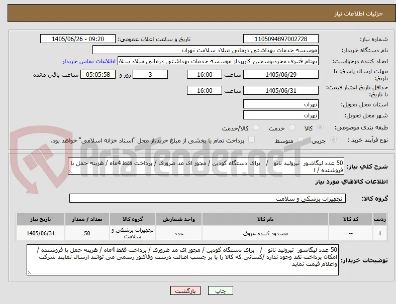The height and width of the screenshot is (304, 396).
Task: Click the نوع فرآیند خرید label
Action: 367,140
